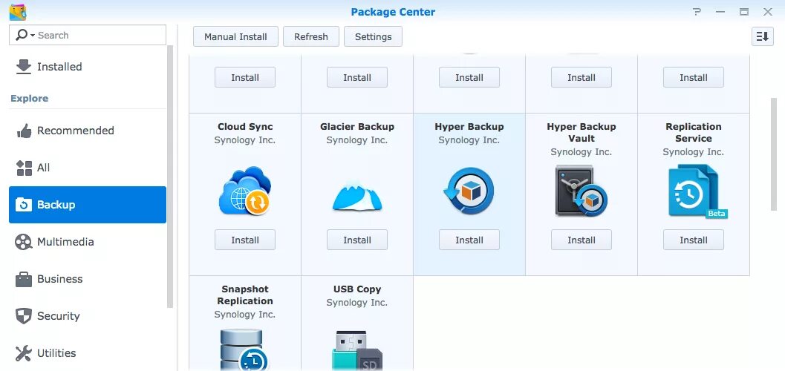Refresh the package list

pos(311,36)
